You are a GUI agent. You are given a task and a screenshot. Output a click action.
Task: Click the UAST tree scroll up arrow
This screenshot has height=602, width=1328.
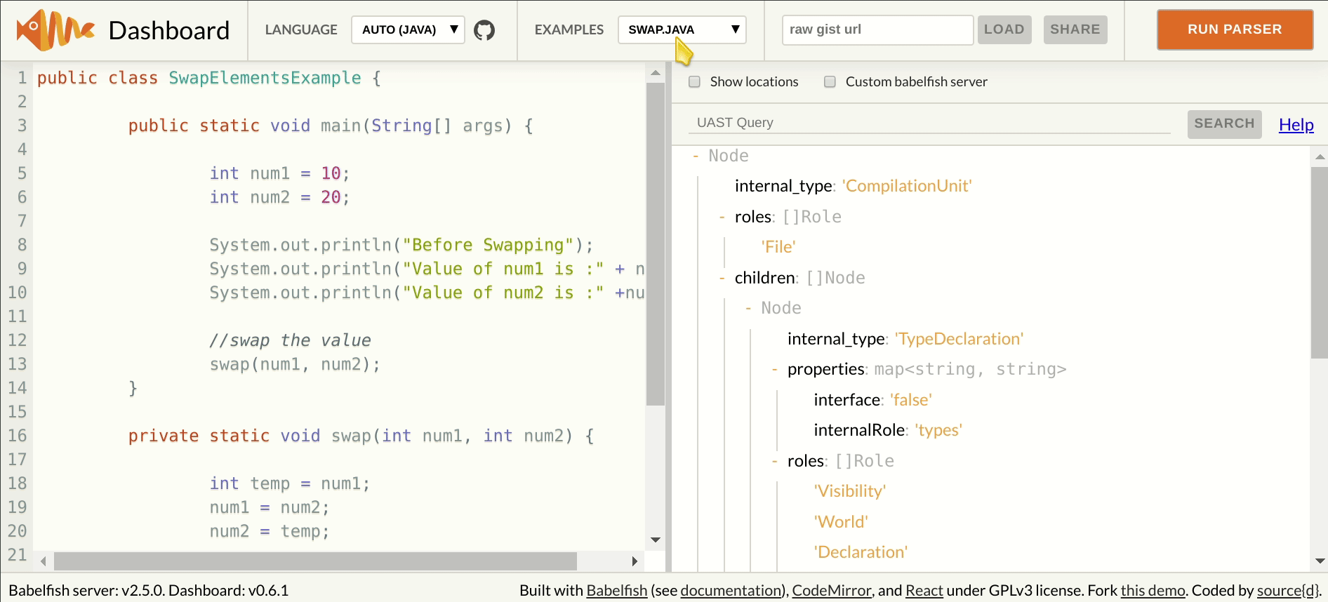click(x=1320, y=157)
